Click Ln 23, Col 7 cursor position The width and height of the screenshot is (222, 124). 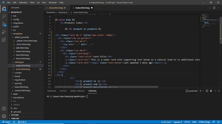point(166,122)
